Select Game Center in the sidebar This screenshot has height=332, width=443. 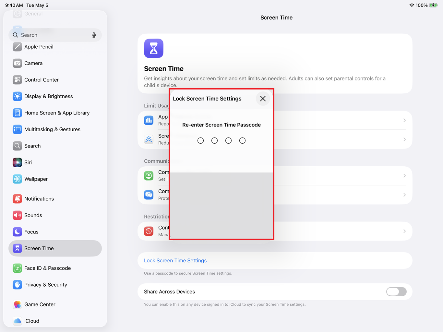[55, 304]
